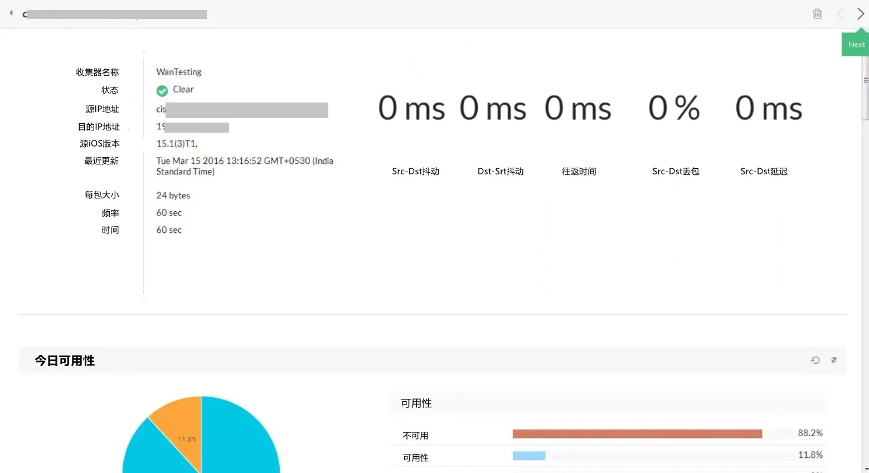The height and width of the screenshot is (473, 869).
Task: Select the WanTesting collector name
Action: [179, 72]
